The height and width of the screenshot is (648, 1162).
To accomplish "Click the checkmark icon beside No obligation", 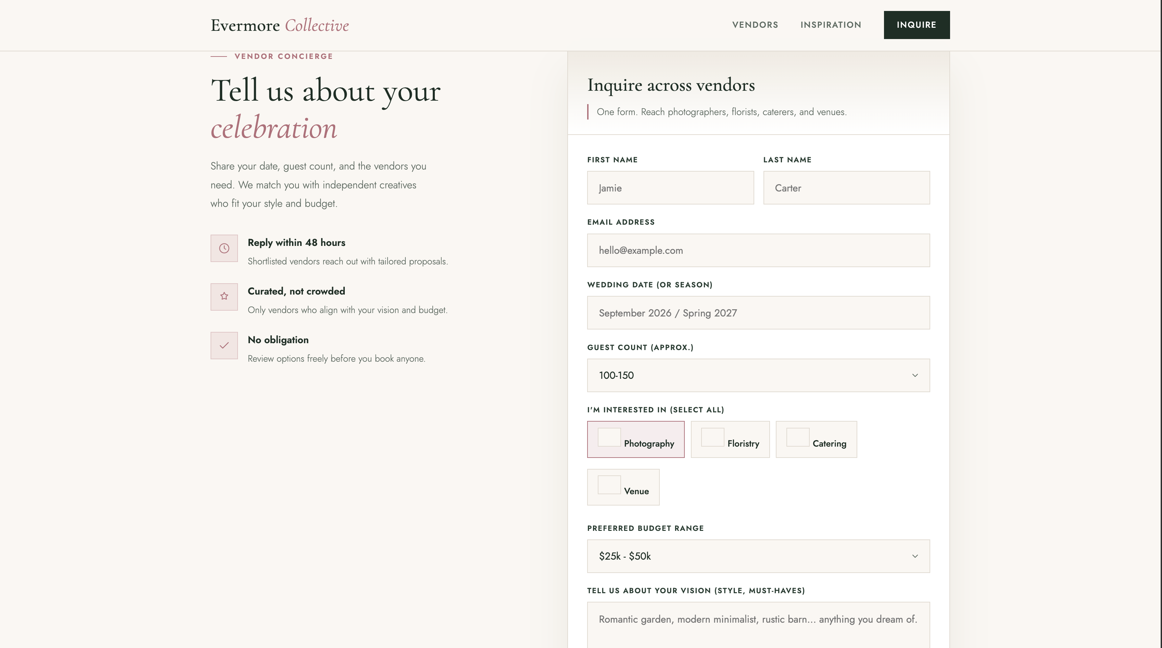I will click(x=224, y=346).
